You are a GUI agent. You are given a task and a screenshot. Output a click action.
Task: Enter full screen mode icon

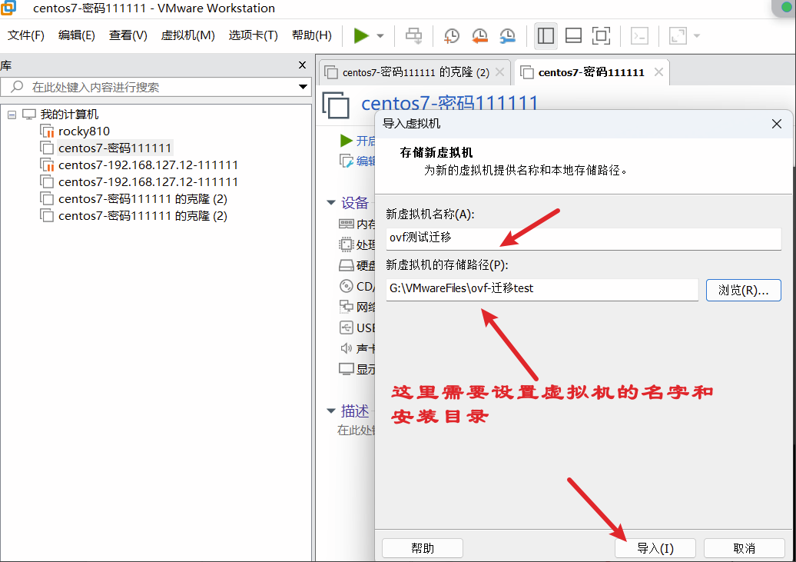coord(601,35)
